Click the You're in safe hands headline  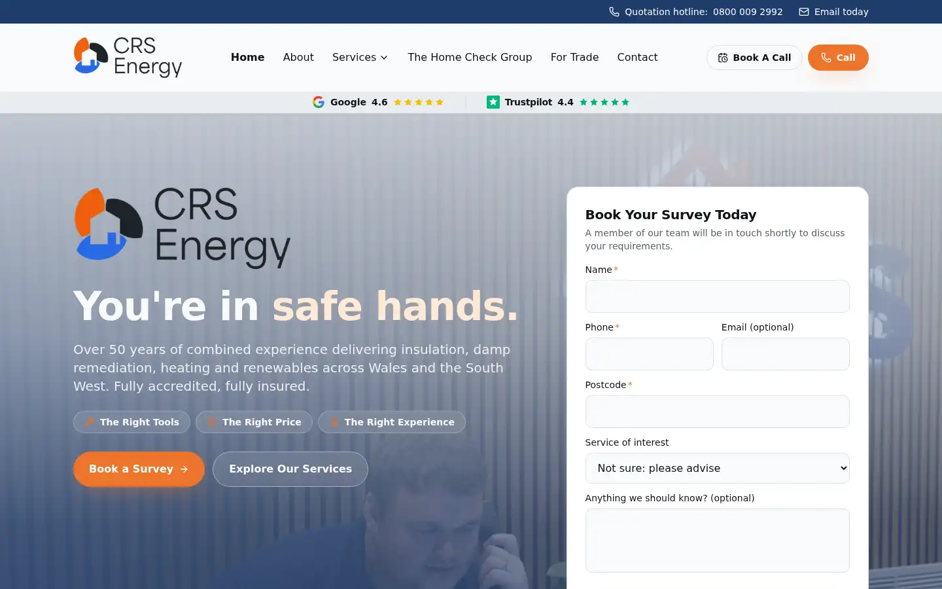tap(296, 306)
